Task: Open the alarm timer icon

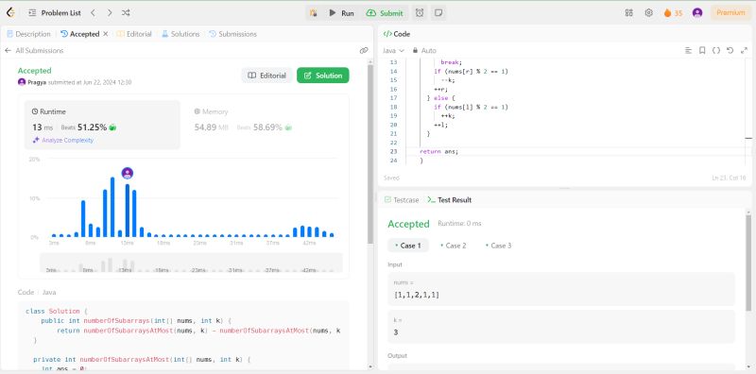Action: [420, 13]
